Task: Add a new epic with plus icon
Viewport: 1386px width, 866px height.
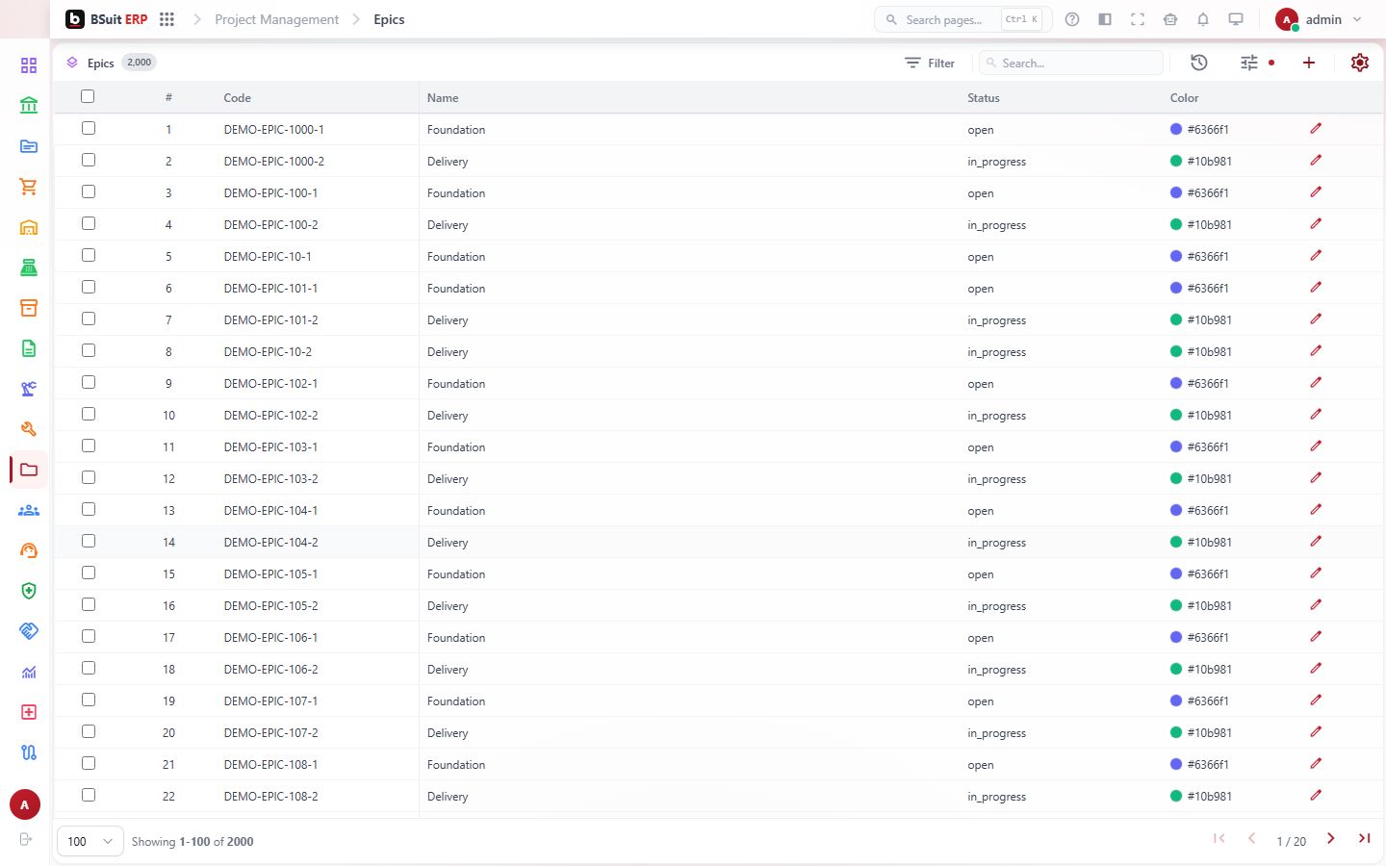Action: point(1309,63)
